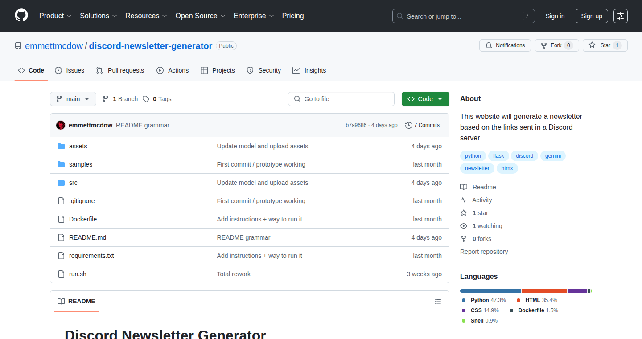
Task: Open the global navigation settings icon
Action: coord(621,16)
